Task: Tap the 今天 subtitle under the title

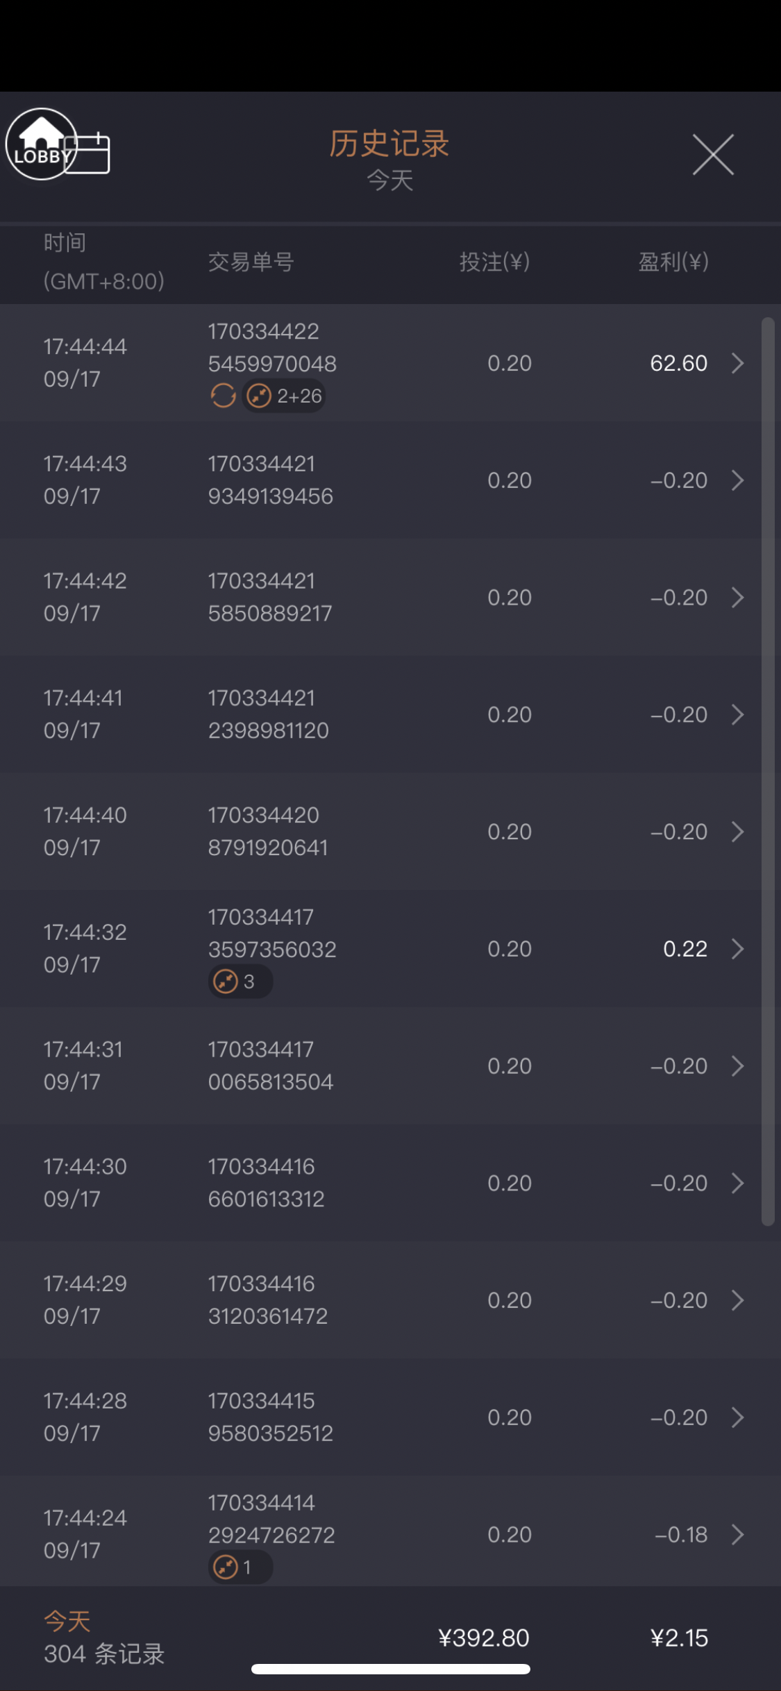Action: [389, 180]
